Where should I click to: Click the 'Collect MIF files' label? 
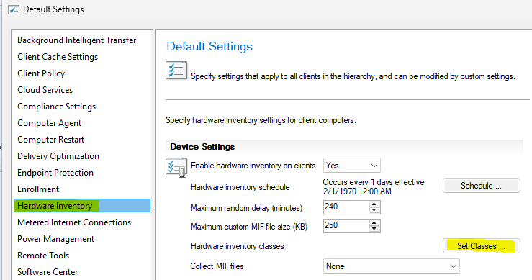(217, 266)
